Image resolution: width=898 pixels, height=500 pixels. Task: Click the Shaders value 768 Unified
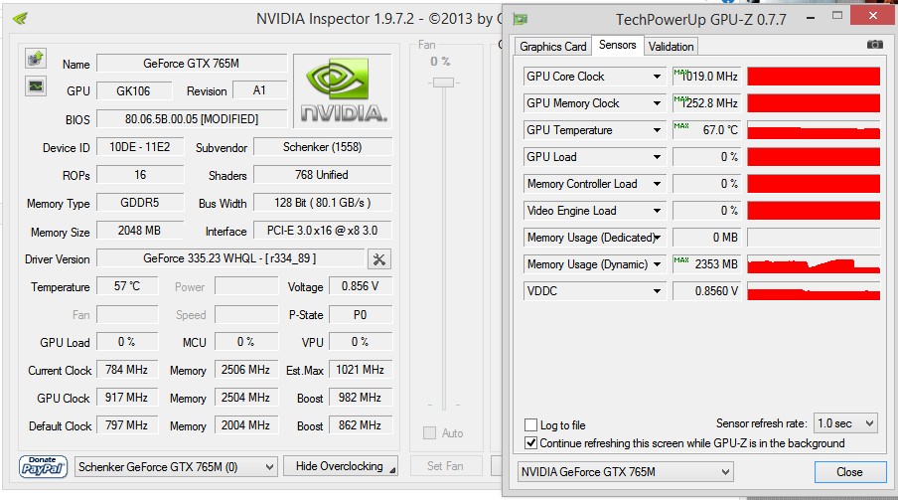(323, 175)
